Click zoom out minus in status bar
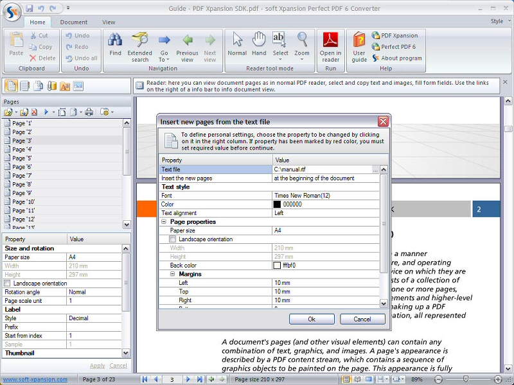 point(438,379)
